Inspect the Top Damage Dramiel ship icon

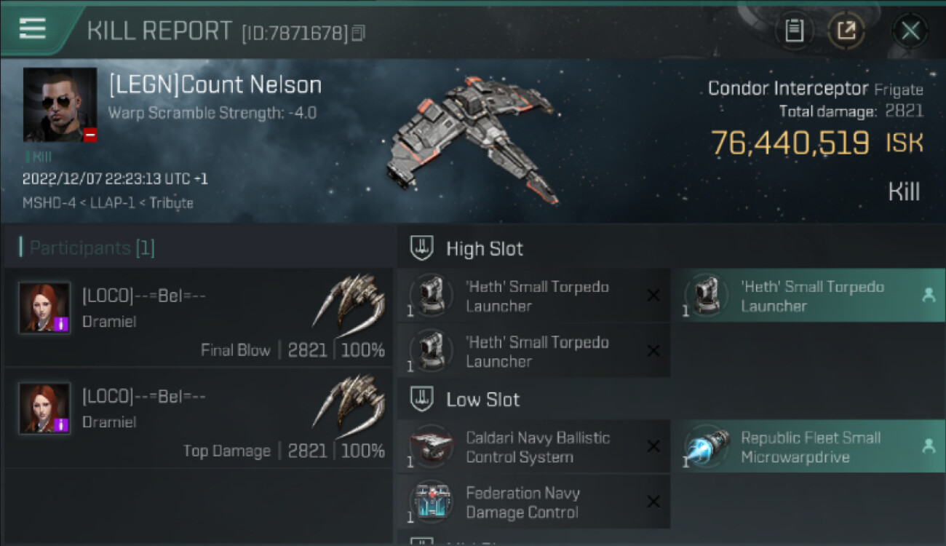[348, 401]
